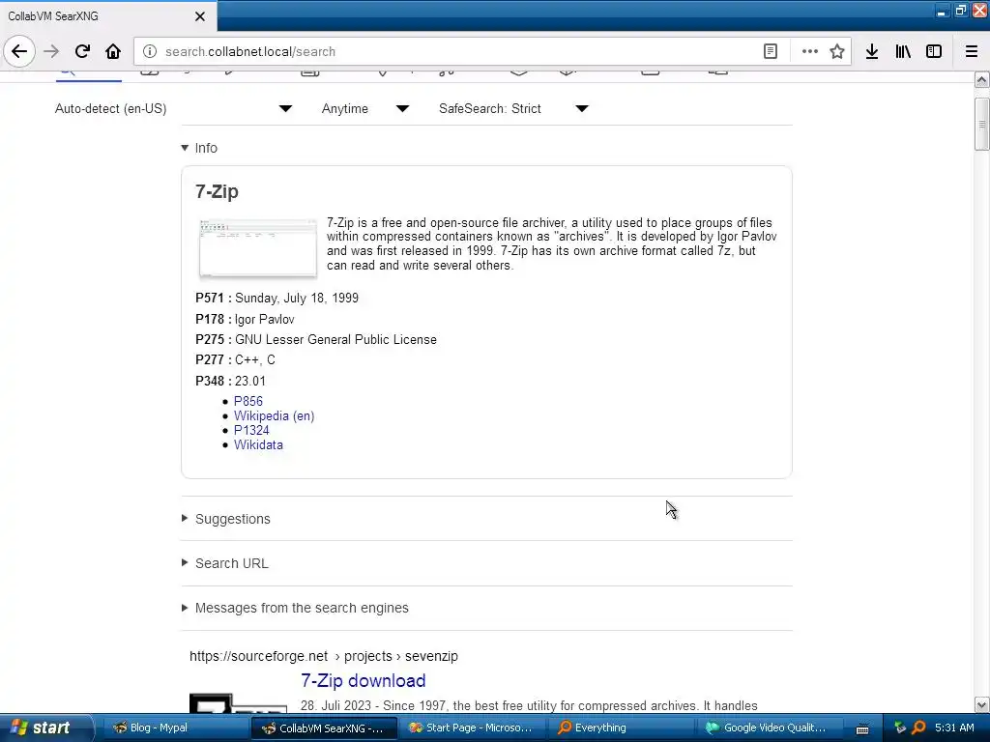Open the P1324 link
Viewport: 990px width, 742px height.
pos(251,430)
